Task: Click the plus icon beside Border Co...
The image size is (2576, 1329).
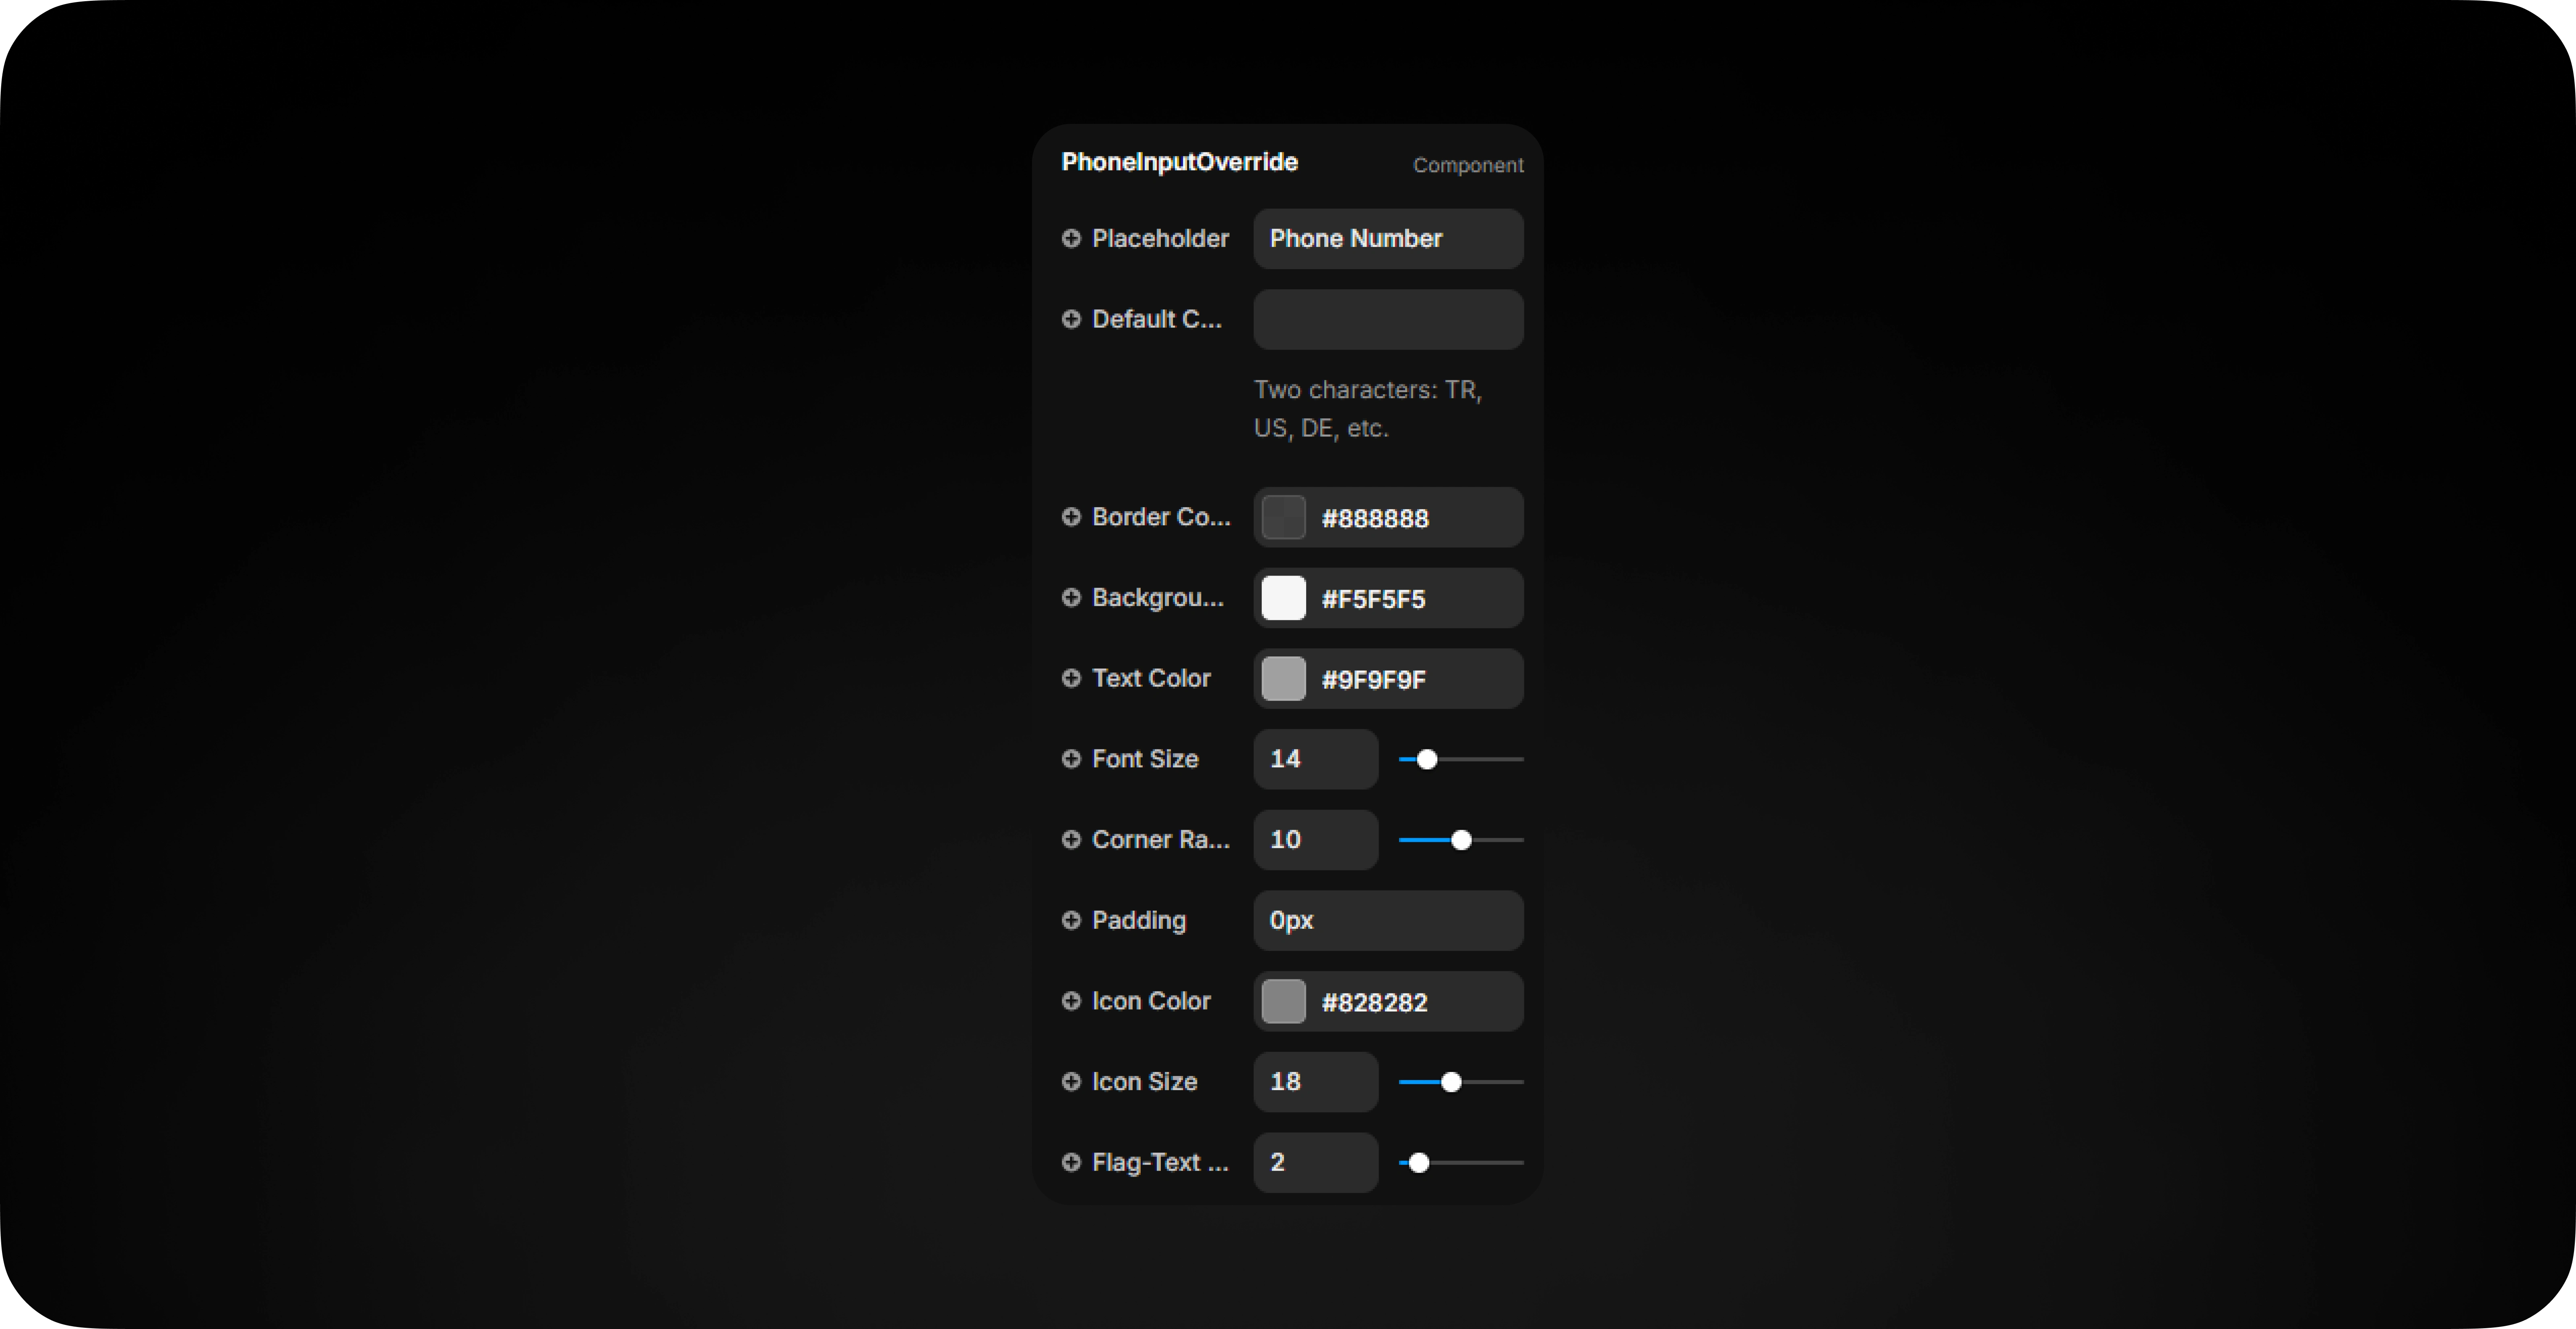Action: [1071, 516]
